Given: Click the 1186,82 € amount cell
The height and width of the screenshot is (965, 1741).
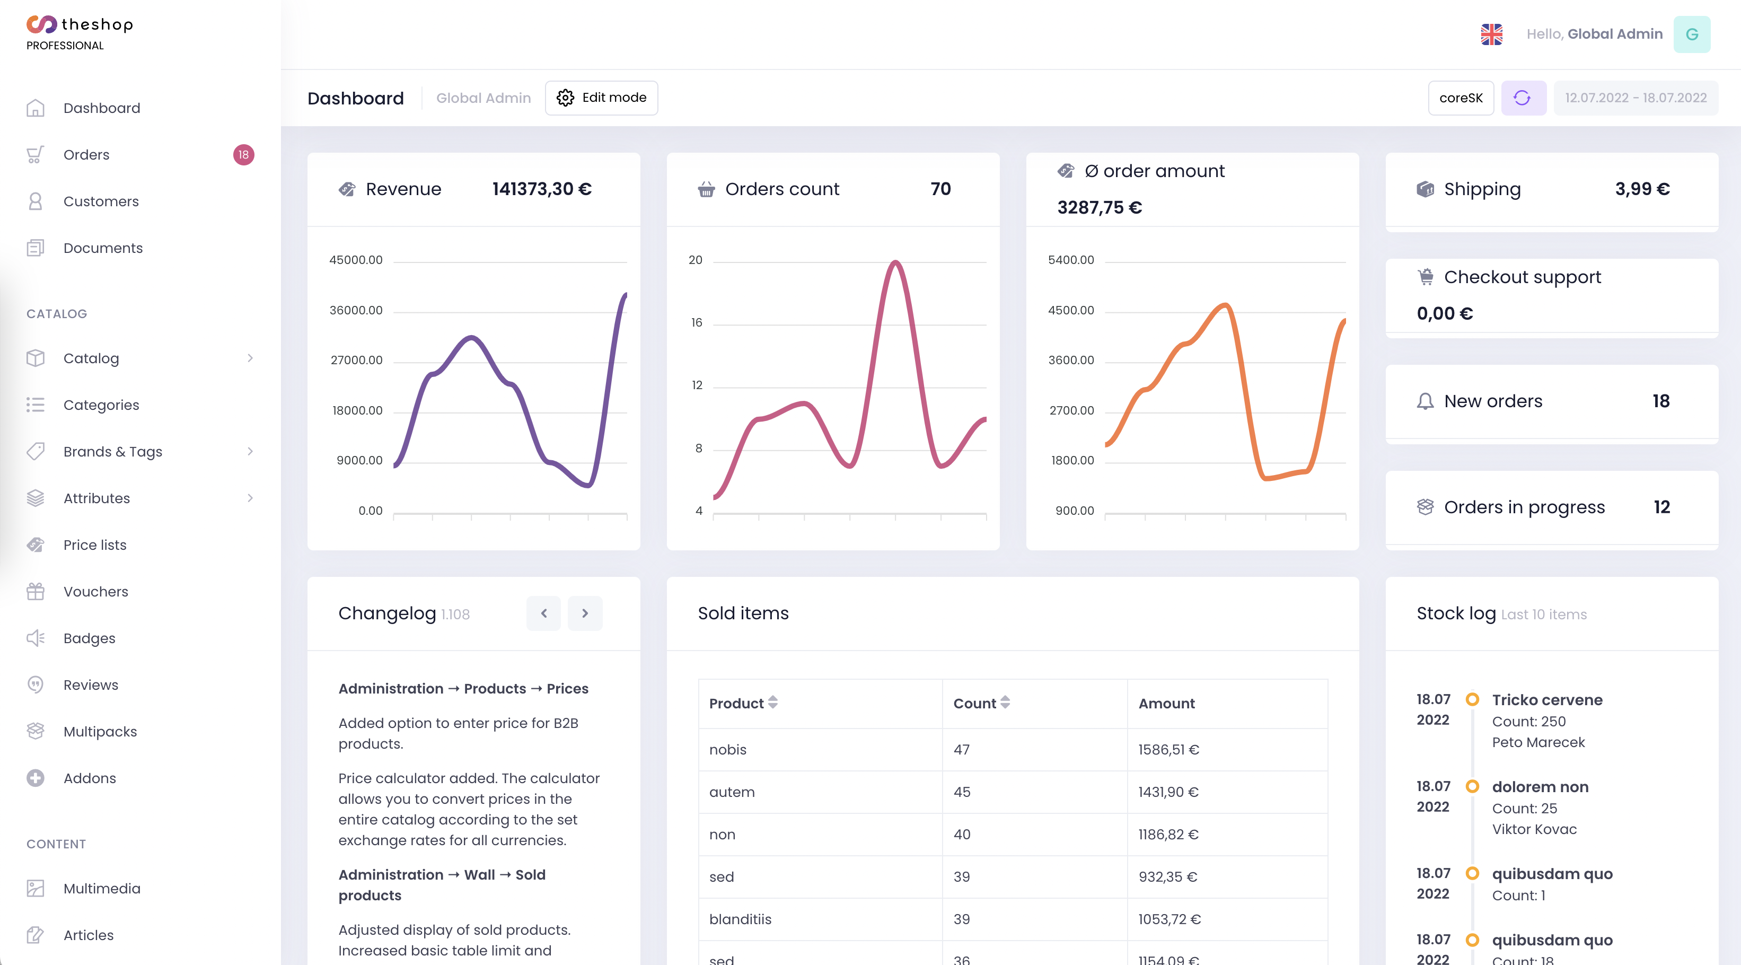Looking at the screenshot, I should click(x=1227, y=835).
